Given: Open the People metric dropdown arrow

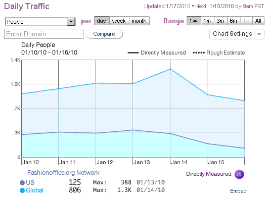Looking at the screenshot, I should click(71, 22).
